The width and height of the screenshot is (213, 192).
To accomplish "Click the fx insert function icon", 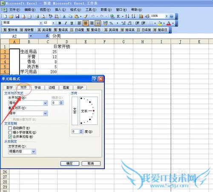I will click(x=47, y=36).
